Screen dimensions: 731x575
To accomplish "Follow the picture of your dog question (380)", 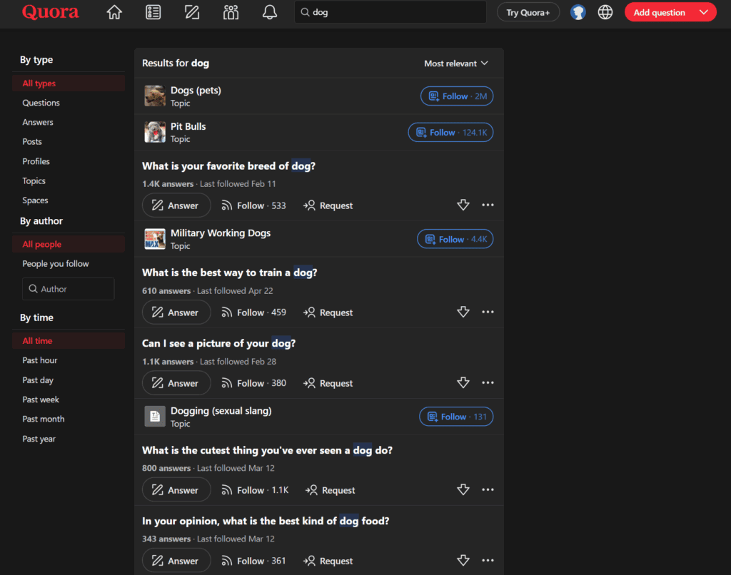I will tap(253, 383).
